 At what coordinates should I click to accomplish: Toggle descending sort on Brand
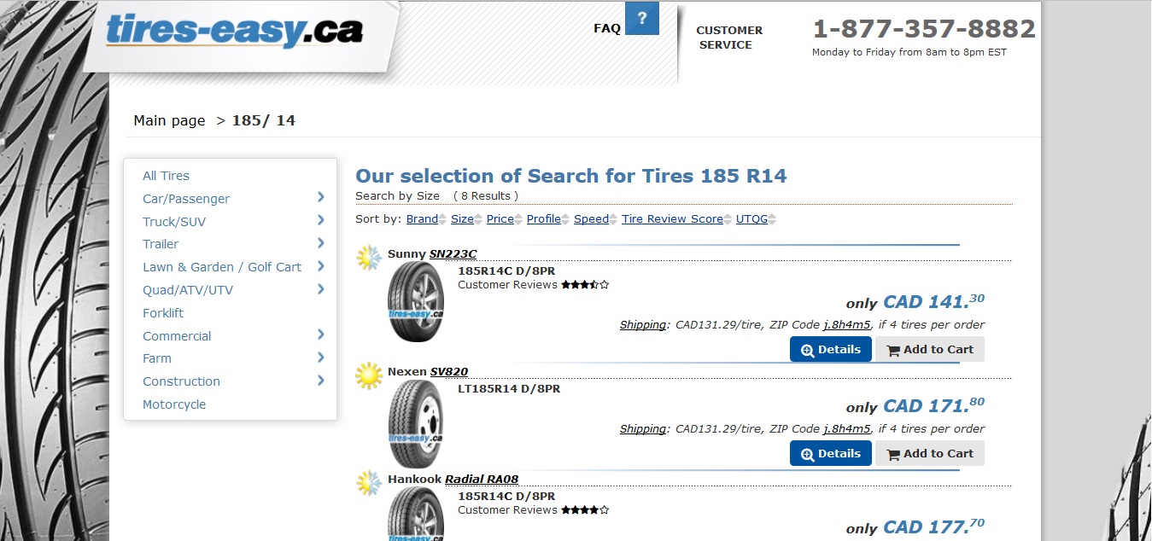[442, 221]
